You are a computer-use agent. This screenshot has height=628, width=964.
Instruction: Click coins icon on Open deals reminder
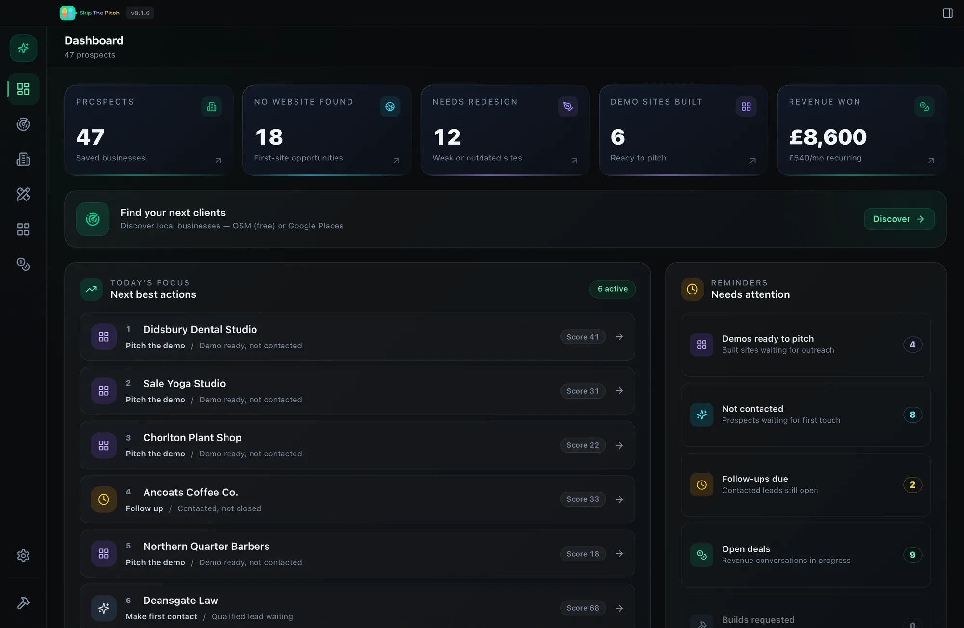[x=702, y=555]
